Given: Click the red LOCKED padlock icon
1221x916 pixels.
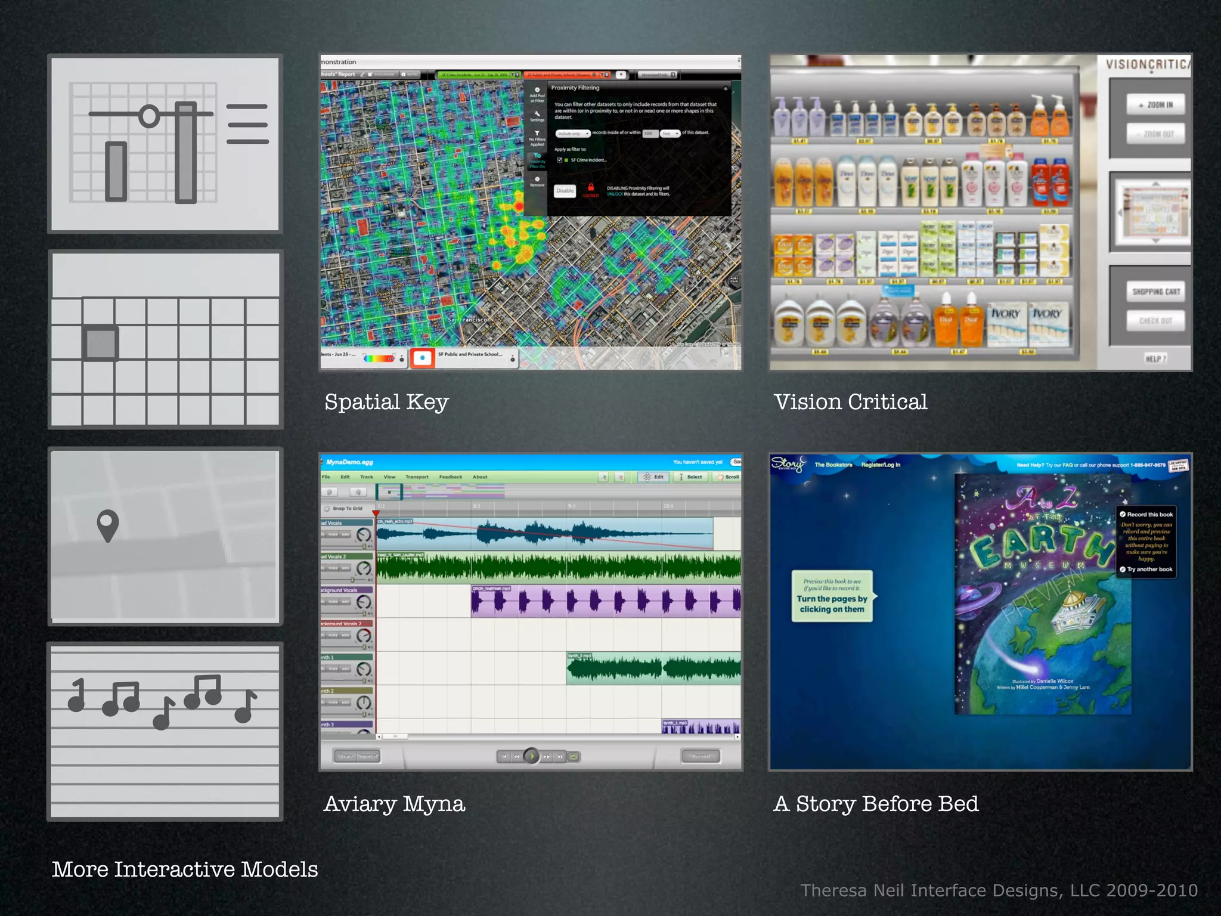Looking at the screenshot, I should pos(590,187).
